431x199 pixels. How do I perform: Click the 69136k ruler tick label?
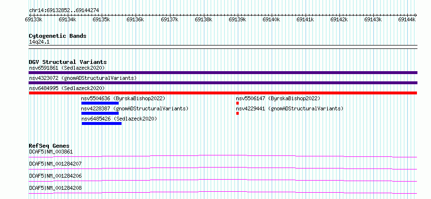tap(135, 19)
